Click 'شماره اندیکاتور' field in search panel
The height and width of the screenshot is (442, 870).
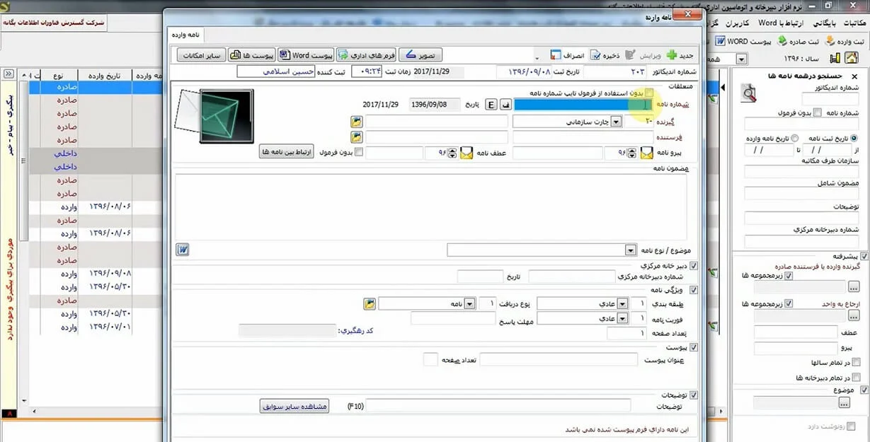click(x=829, y=99)
